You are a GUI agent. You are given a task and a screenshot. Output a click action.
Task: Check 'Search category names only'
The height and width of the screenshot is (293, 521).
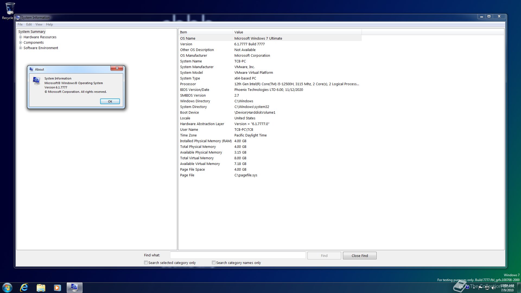tap(214, 263)
